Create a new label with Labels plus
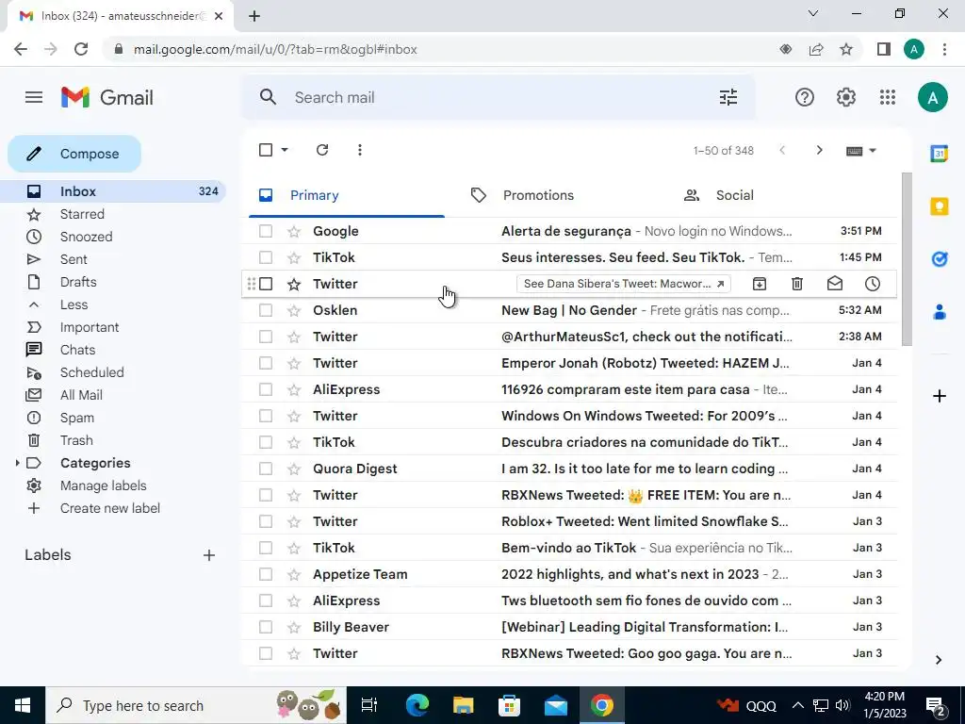This screenshot has height=724, width=965. [209, 555]
